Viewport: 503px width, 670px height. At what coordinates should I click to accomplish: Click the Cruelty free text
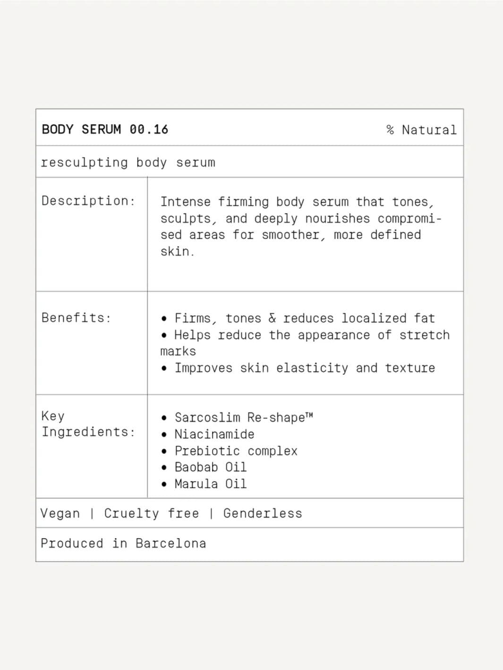pos(151,513)
